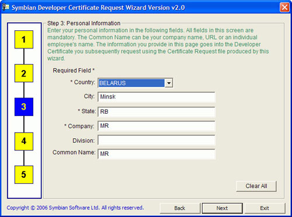
Task: Select the BELARUS country combo box
Action: coord(135,83)
